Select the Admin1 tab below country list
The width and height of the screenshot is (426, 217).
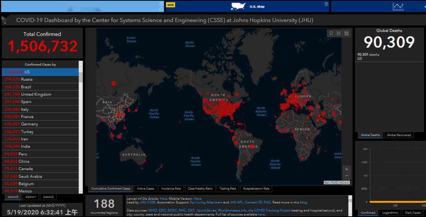pos(30,197)
